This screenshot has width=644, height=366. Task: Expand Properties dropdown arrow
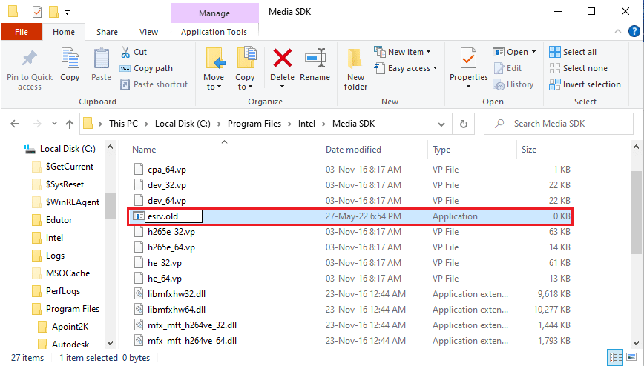(469, 87)
